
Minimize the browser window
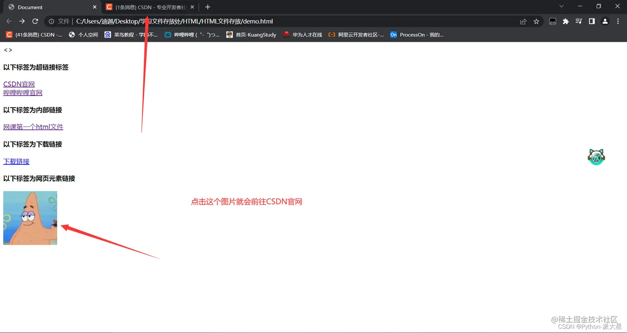coord(580,6)
